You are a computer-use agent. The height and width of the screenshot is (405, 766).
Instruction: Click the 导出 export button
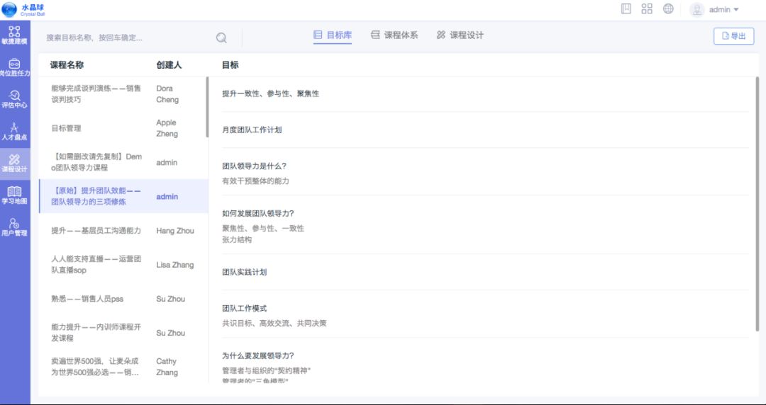click(733, 36)
